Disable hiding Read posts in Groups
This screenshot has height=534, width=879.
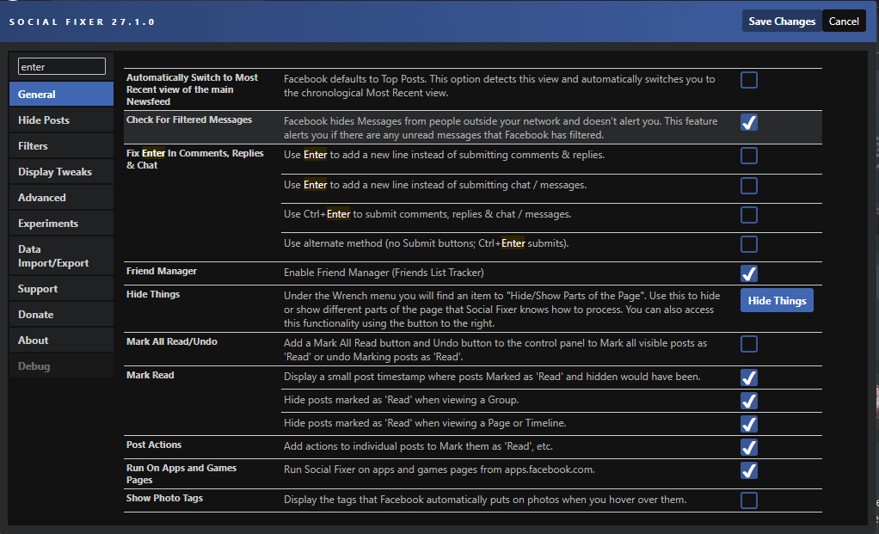pyautogui.click(x=748, y=400)
